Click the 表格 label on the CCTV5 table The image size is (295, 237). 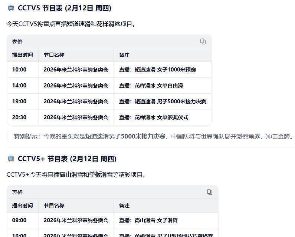pos(17,41)
